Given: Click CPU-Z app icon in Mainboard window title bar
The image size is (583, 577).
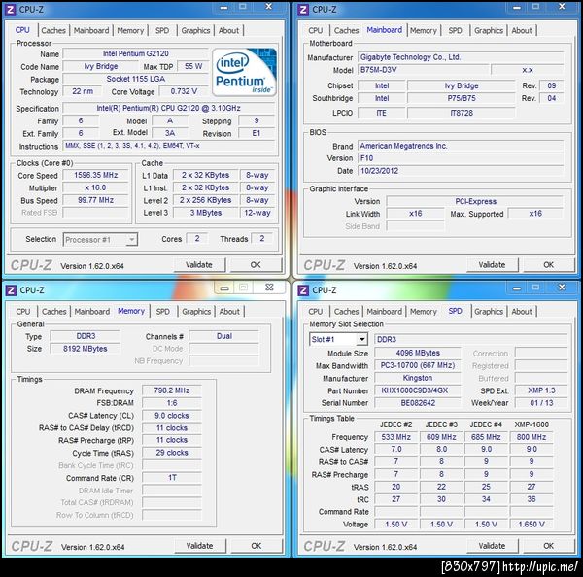Looking at the screenshot, I should pyautogui.click(x=303, y=10).
